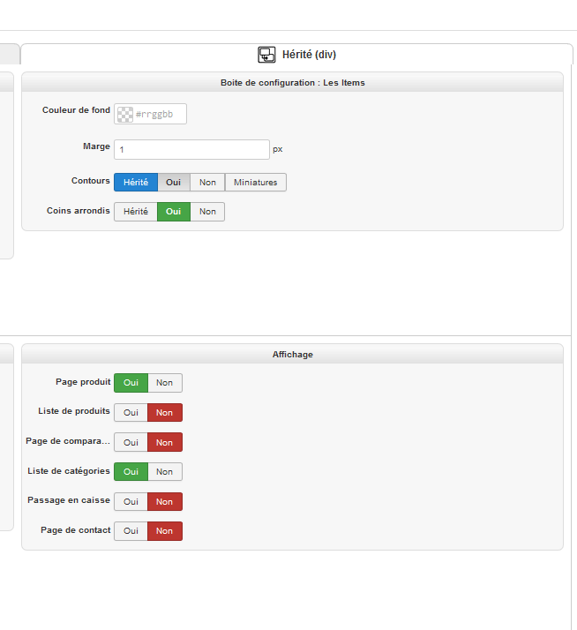Enable Oui for Page produit
Image resolution: width=577 pixels, height=630 pixels.
point(131,383)
